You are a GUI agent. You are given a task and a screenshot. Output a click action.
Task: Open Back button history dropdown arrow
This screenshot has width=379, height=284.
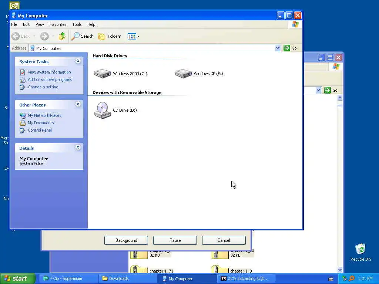pos(34,36)
